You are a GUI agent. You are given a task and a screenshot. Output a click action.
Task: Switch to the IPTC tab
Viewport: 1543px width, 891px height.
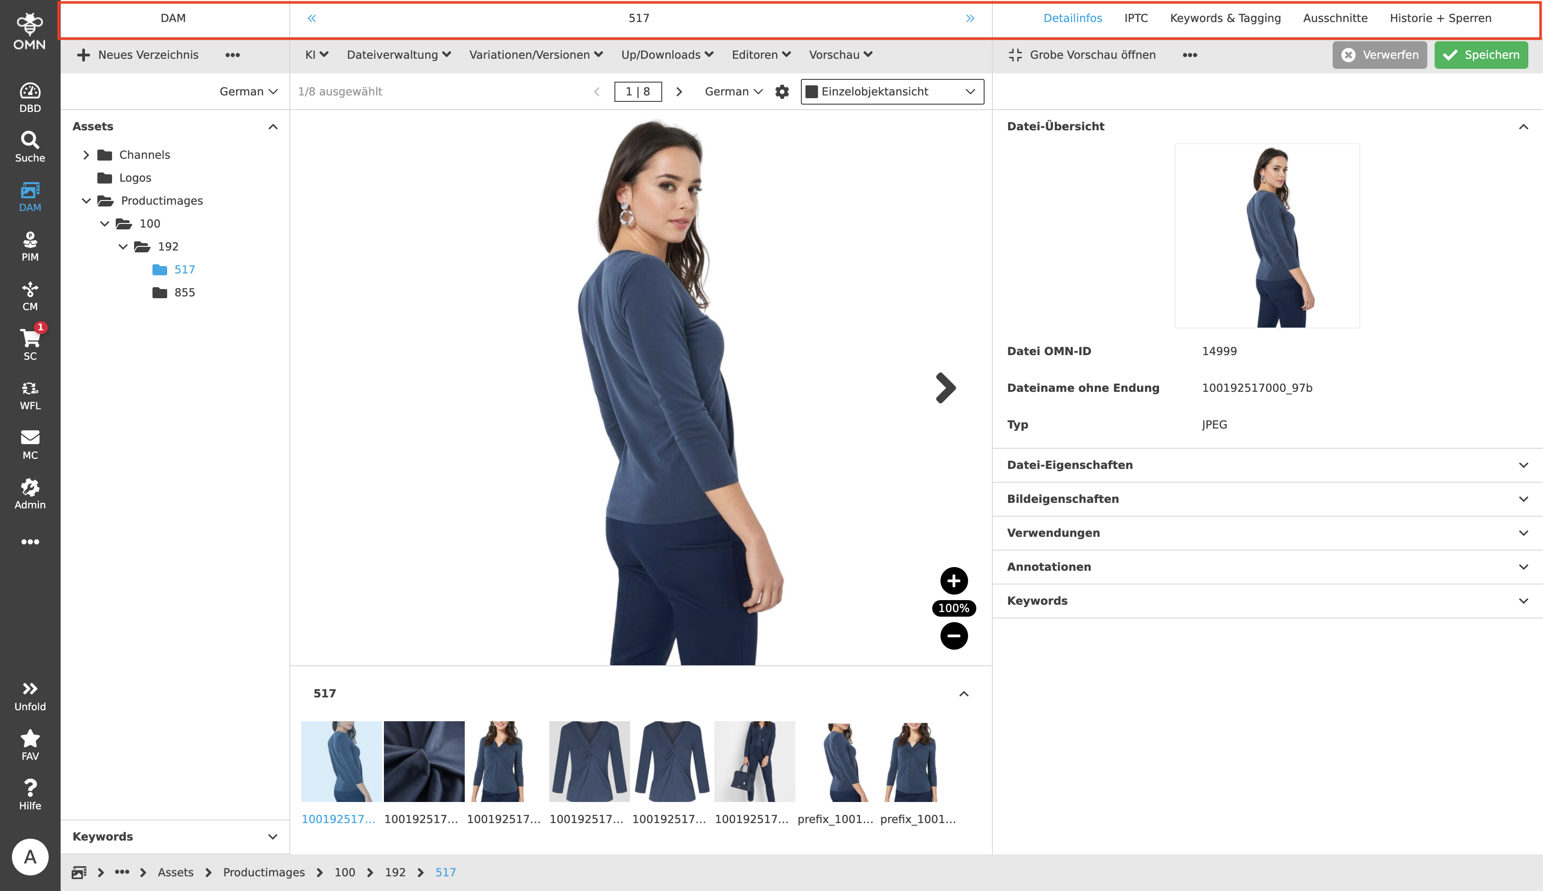[x=1136, y=18]
